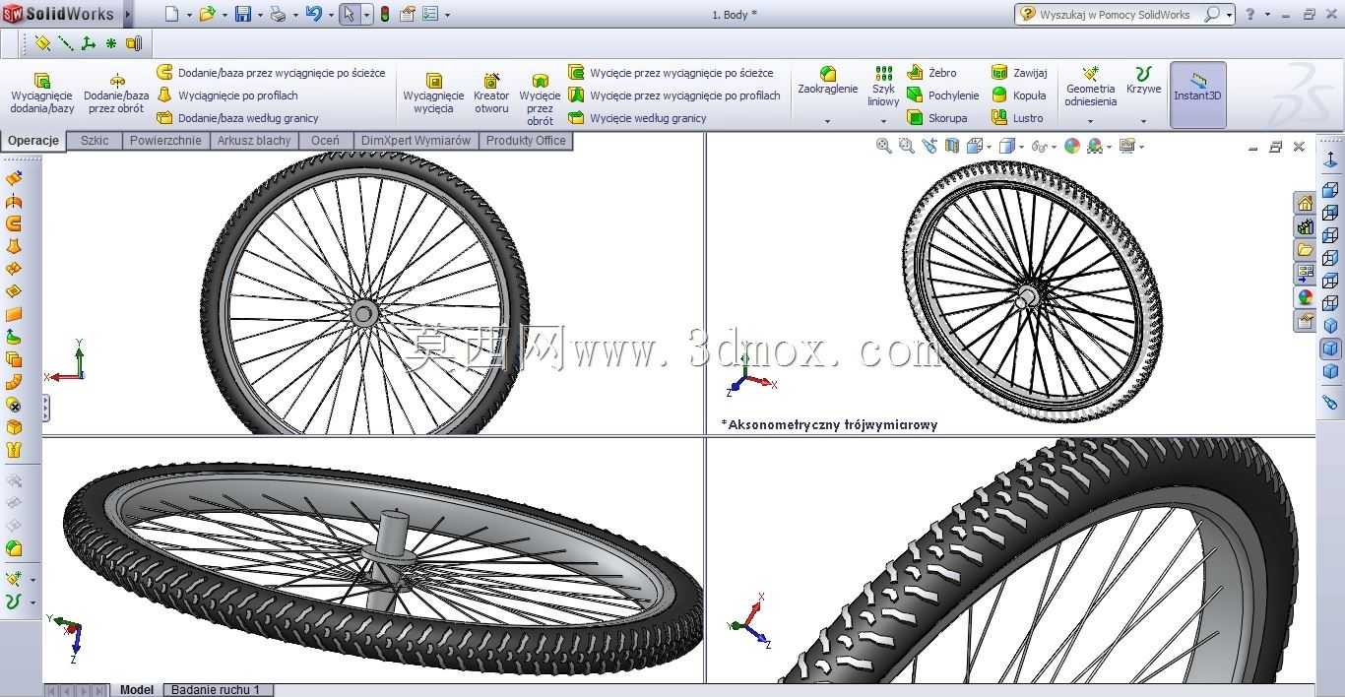Click Wycięcie według granicy
Image resolution: width=1345 pixels, height=697 pixels.
point(638,118)
